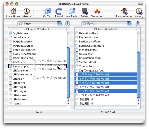Disconnect from the server
The image size is (149, 129).
tap(97, 13)
